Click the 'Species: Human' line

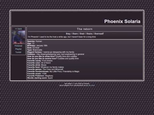tap(35, 41)
